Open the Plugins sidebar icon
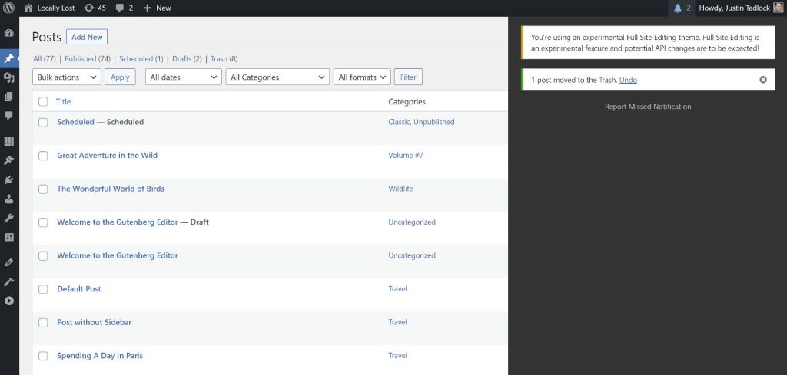This screenshot has width=787, height=375. point(9,179)
